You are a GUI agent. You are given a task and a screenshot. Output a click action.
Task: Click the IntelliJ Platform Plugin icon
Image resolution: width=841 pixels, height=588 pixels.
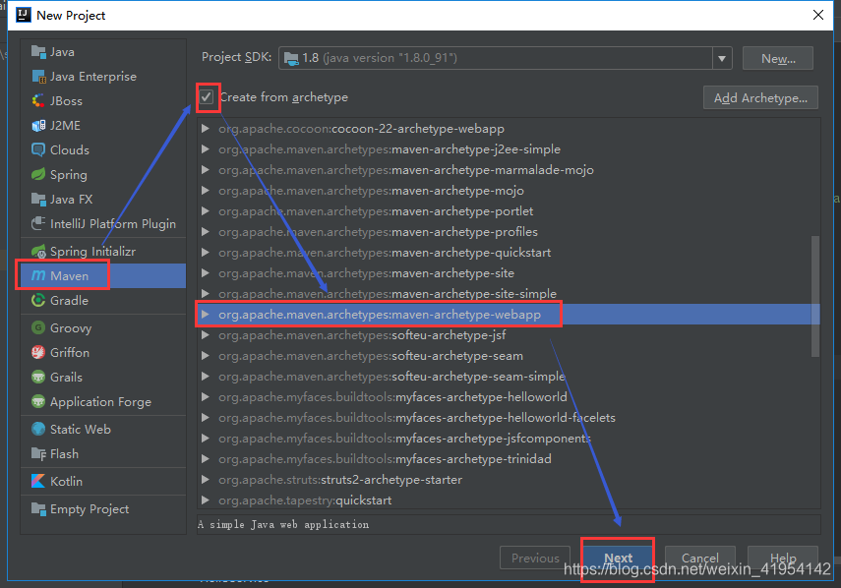click(38, 223)
